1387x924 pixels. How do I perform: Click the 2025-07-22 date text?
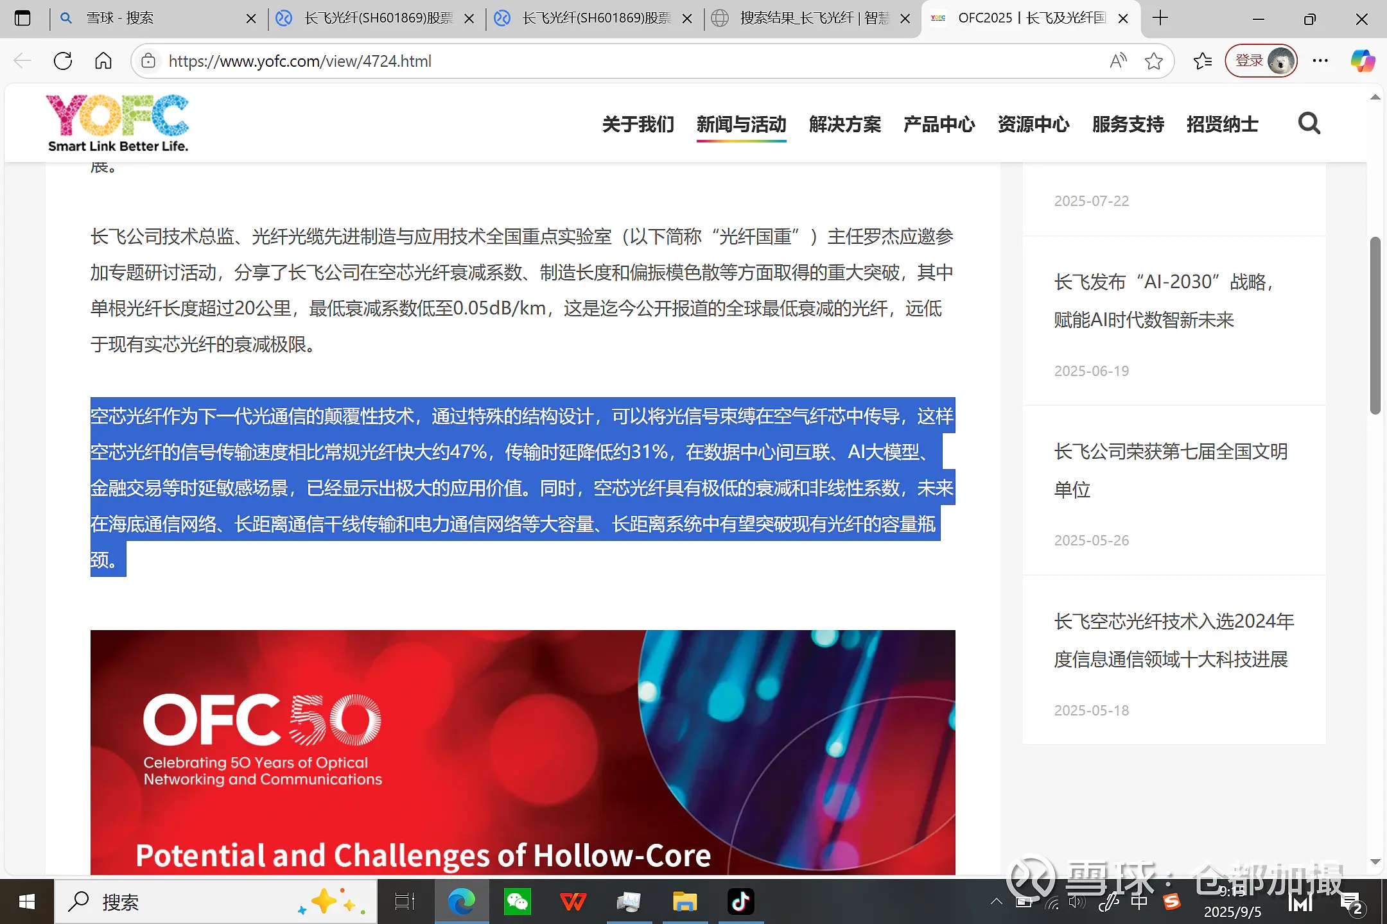pos(1091,201)
